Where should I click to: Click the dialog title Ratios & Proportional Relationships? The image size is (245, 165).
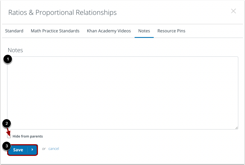(x=62, y=13)
